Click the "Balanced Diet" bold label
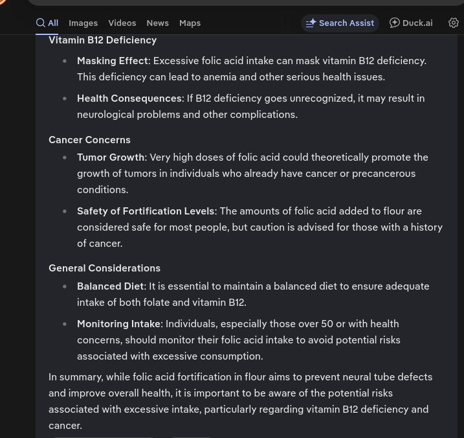464x438 pixels. coord(111,286)
